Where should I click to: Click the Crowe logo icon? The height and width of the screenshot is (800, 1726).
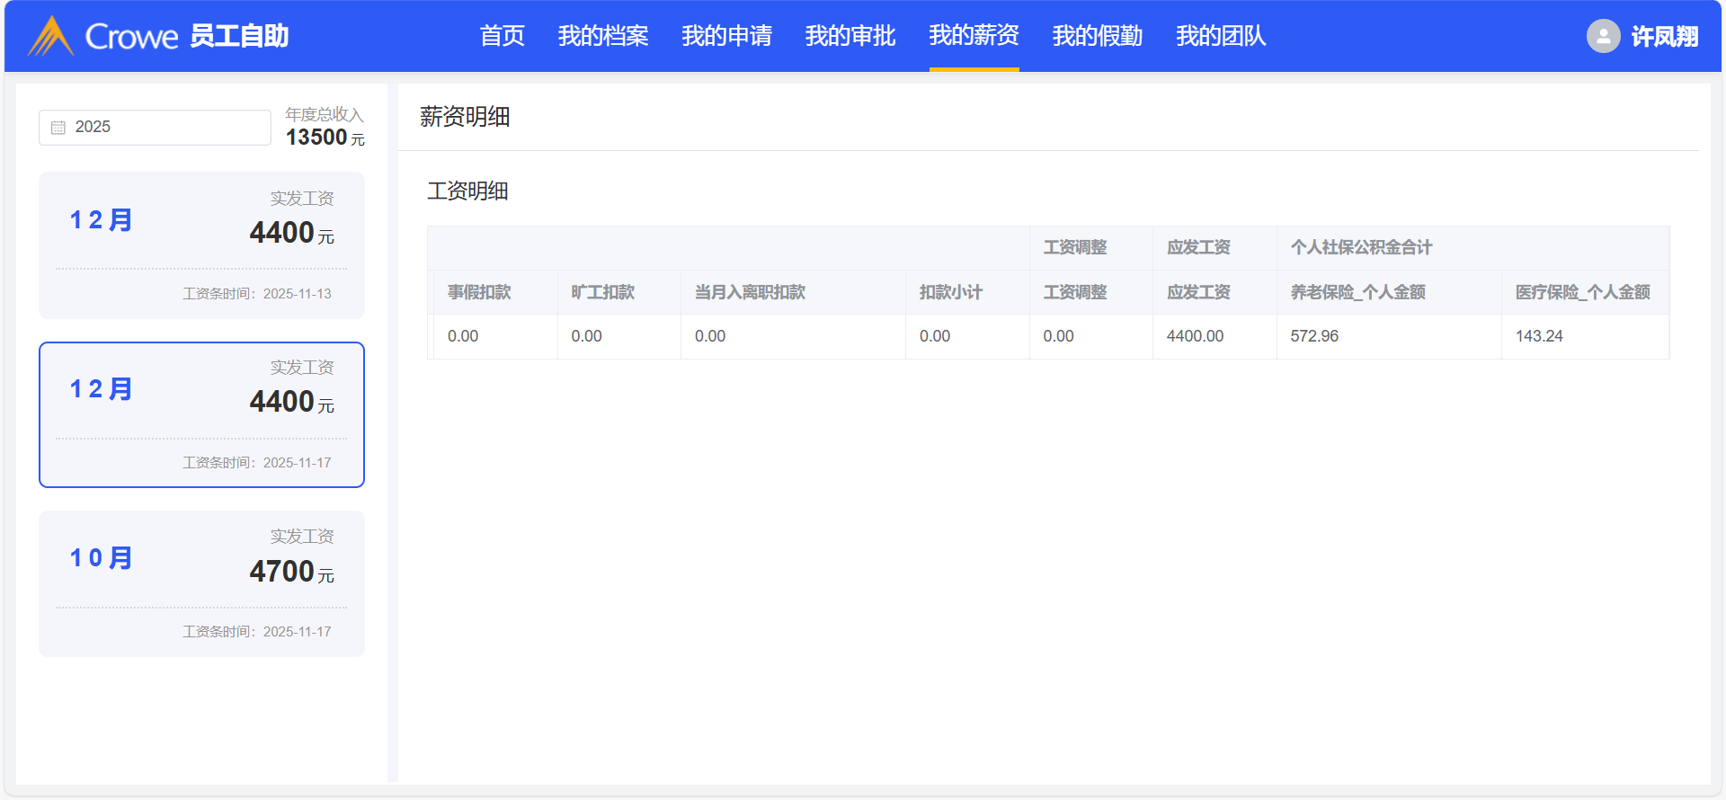tap(50, 36)
